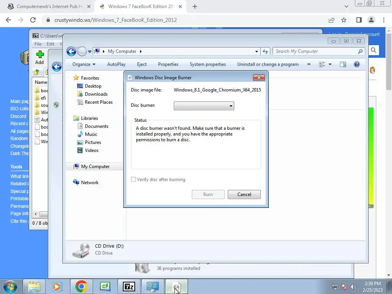Open Windows Explorer from taskbar
392x294 pixels.
coord(34,286)
